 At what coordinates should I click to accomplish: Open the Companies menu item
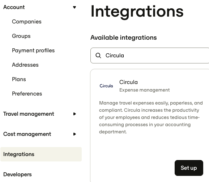click(x=27, y=22)
